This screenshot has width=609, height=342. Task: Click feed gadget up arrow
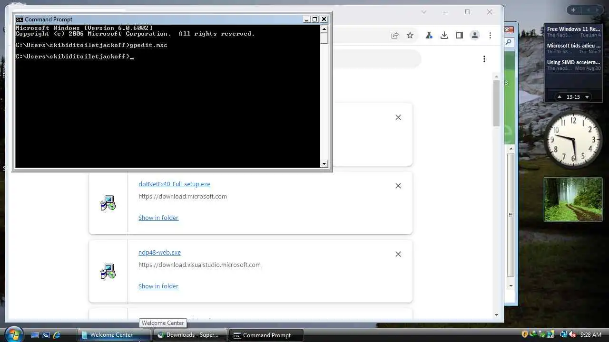click(560, 97)
